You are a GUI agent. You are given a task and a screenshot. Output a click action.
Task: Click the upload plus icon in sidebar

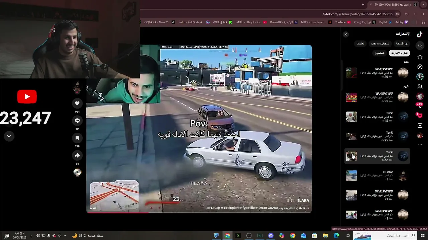tap(420, 126)
